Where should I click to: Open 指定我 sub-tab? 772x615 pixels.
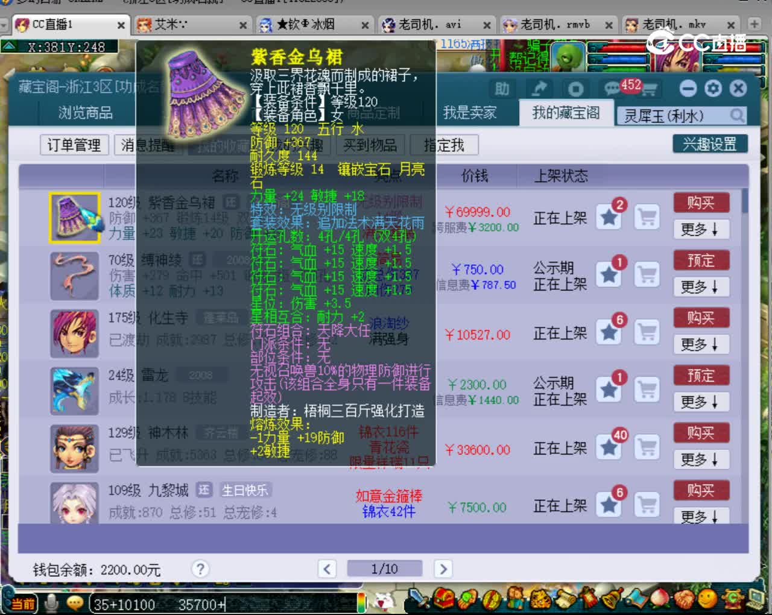point(445,145)
